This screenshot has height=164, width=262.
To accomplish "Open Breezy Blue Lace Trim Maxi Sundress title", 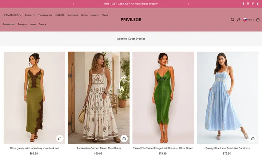I will pyautogui.click(x=227, y=148).
